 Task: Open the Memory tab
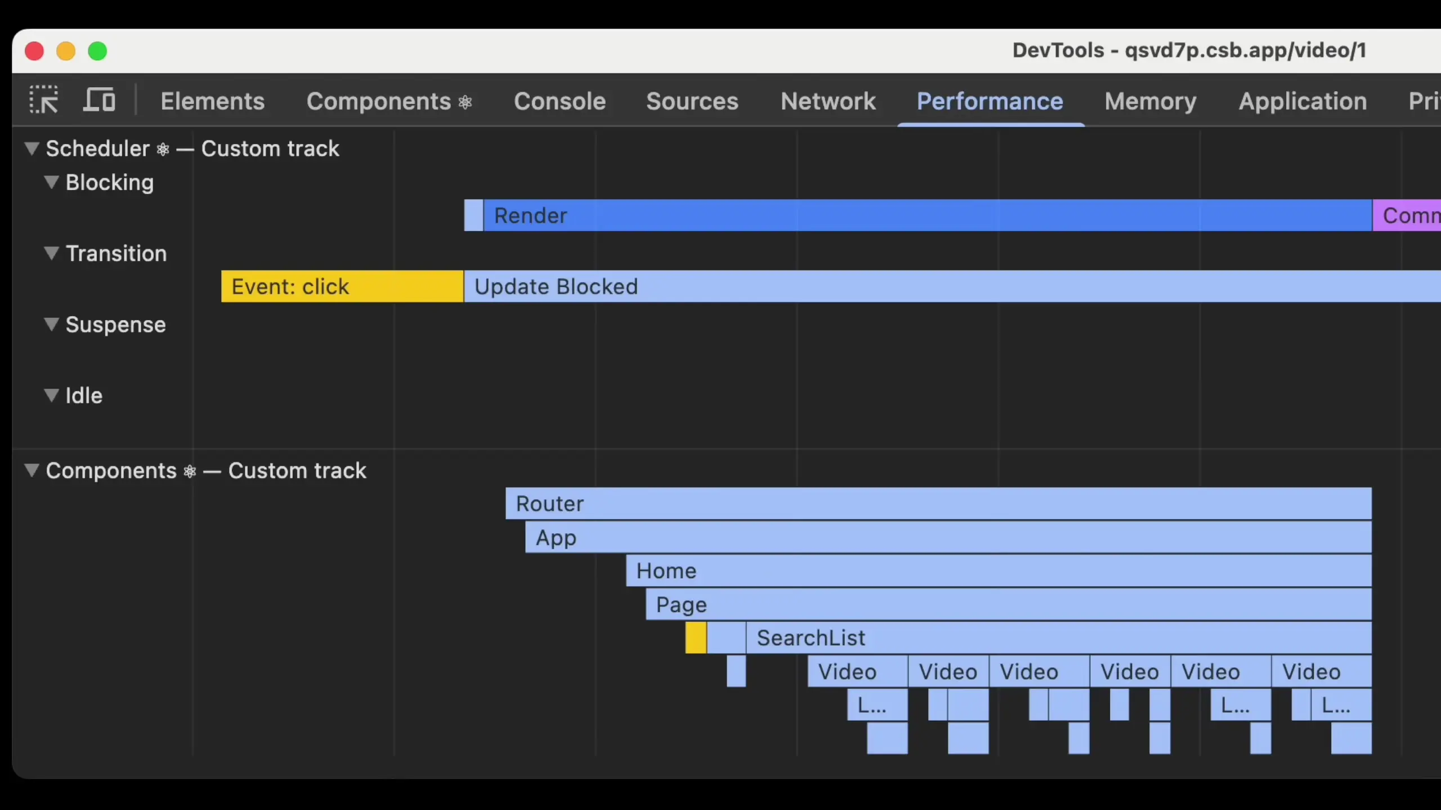[x=1150, y=101]
